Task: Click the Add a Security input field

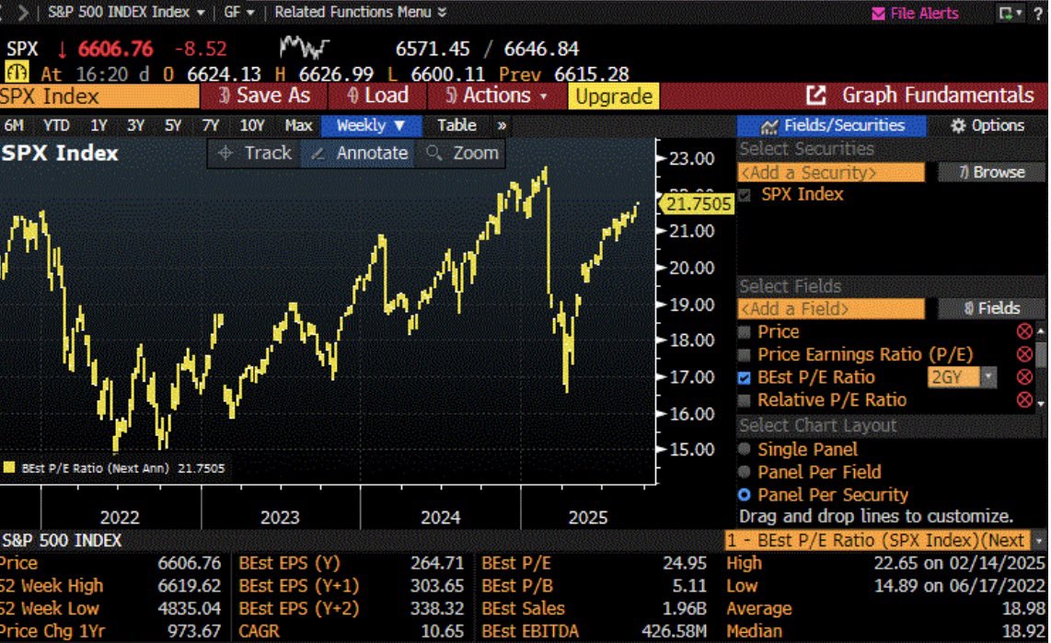Action: tap(831, 172)
